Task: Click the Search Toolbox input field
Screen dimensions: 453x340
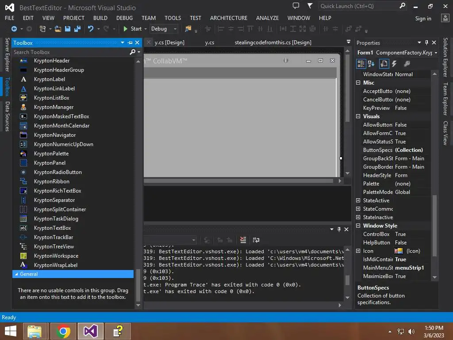Action: click(x=70, y=52)
